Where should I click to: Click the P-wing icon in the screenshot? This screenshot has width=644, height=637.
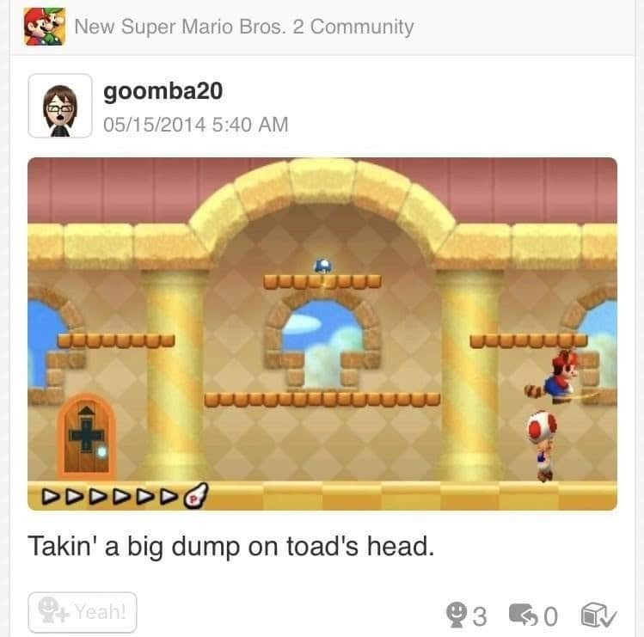pyautogui.click(x=196, y=496)
